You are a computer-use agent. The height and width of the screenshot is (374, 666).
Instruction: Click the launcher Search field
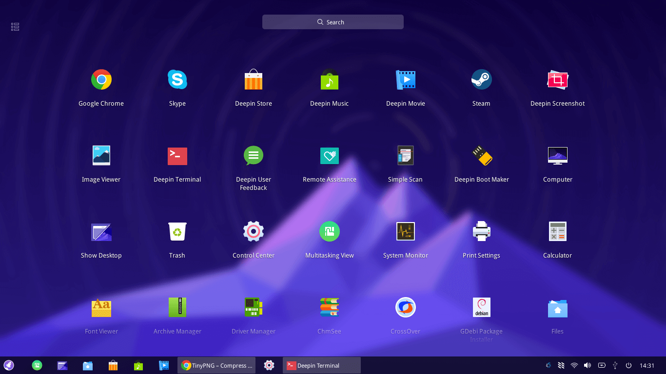click(x=333, y=22)
